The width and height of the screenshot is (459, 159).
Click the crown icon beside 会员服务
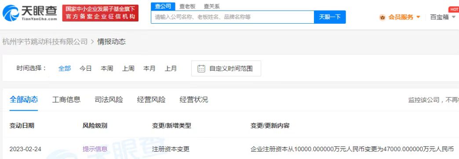[x=382, y=17]
